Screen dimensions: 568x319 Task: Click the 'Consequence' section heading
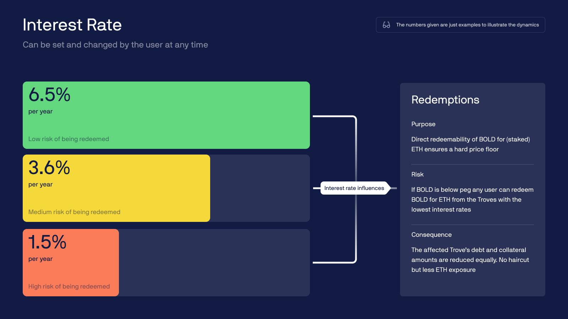(431, 235)
